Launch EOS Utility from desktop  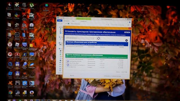(17, 93)
